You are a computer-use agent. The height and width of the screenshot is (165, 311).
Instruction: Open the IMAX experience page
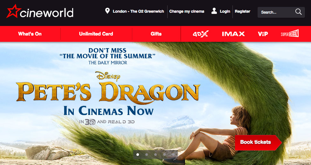point(233,34)
